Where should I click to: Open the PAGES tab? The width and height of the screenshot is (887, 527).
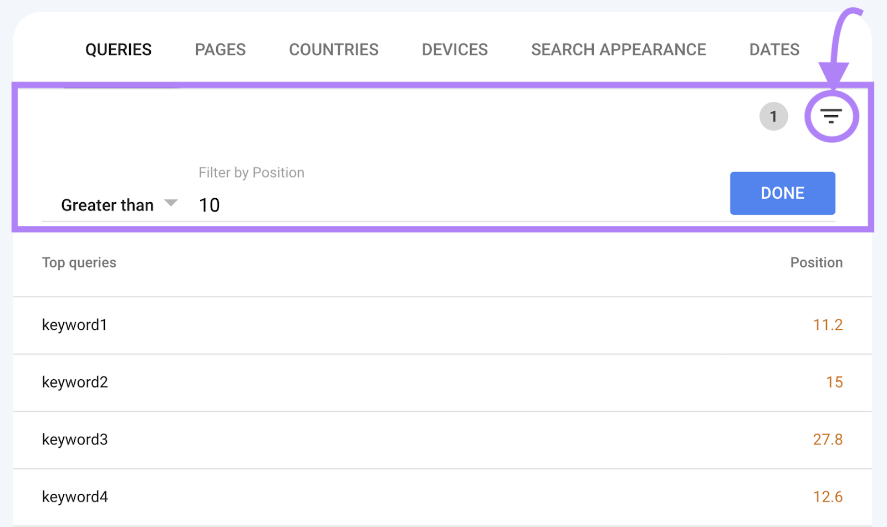pos(220,50)
